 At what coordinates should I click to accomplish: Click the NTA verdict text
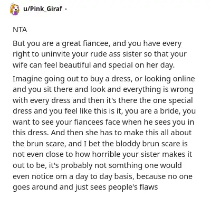[x=20, y=30]
